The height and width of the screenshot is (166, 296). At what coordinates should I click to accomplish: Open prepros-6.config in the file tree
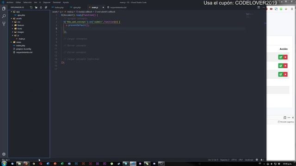(24, 49)
